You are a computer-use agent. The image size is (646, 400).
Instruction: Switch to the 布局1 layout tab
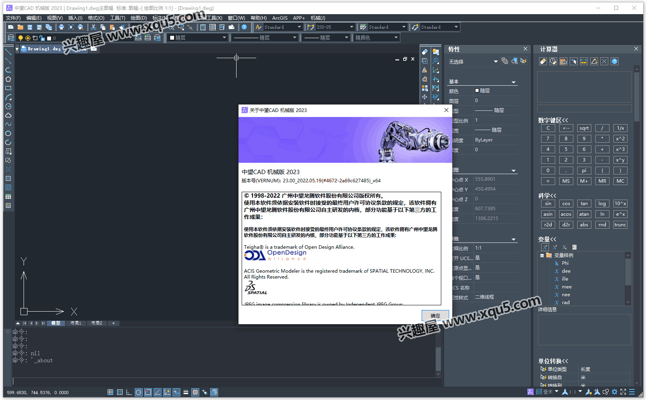pyautogui.click(x=76, y=323)
